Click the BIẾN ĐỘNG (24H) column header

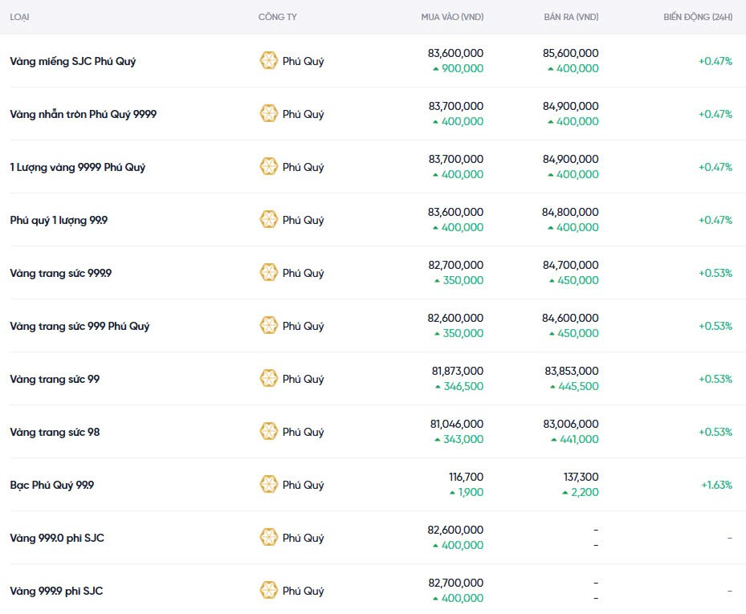698,17
